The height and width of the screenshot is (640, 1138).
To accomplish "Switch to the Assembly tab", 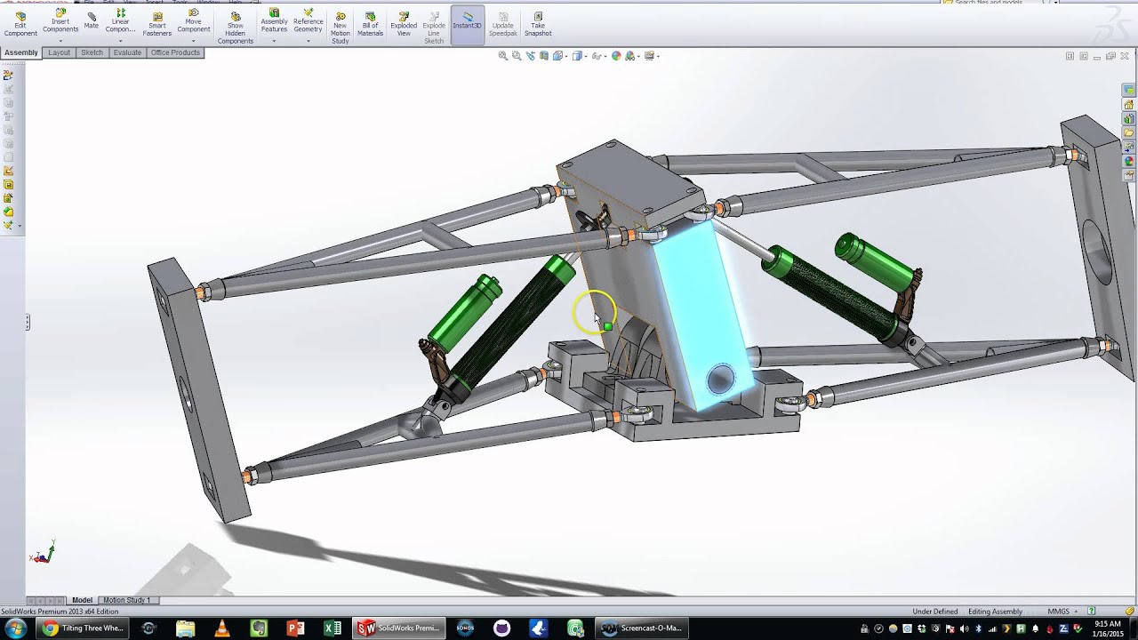I will (x=21, y=52).
